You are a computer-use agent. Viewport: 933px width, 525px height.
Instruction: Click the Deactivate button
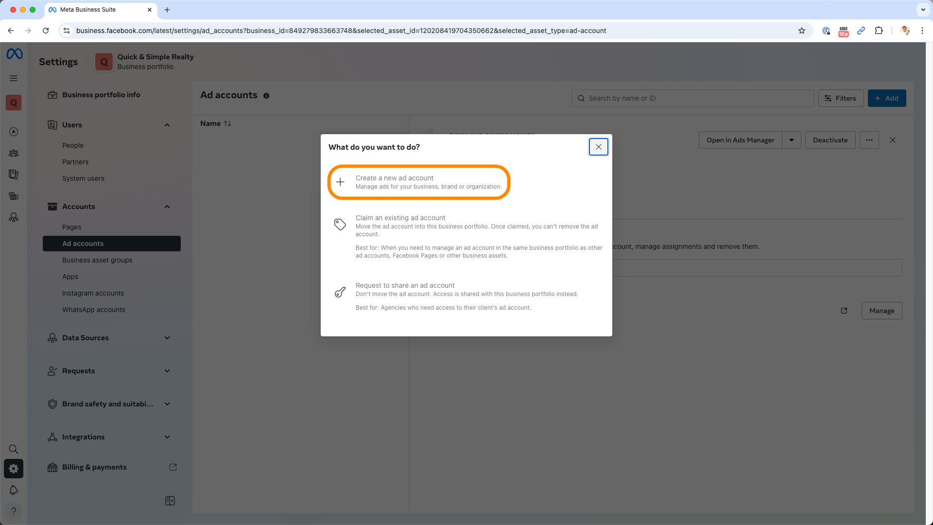coord(830,140)
